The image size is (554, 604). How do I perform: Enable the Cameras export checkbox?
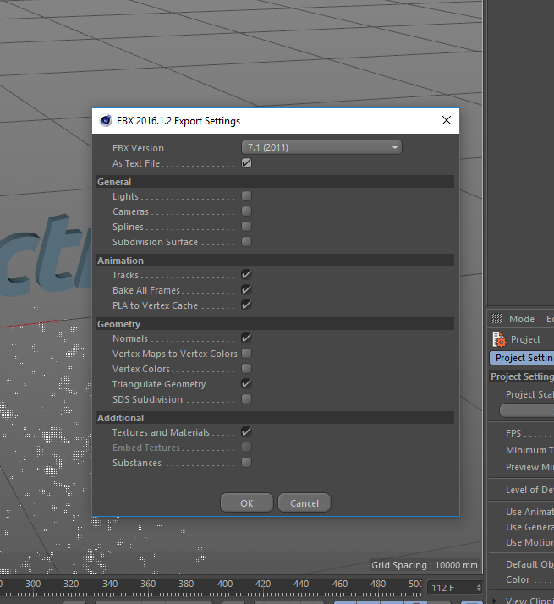click(x=247, y=211)
